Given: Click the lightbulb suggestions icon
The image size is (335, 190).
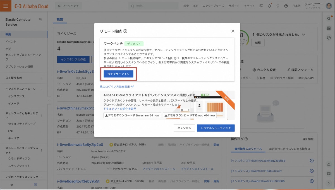Looking at the screenshot, I should pyautogui.click(x=277, y=6).
